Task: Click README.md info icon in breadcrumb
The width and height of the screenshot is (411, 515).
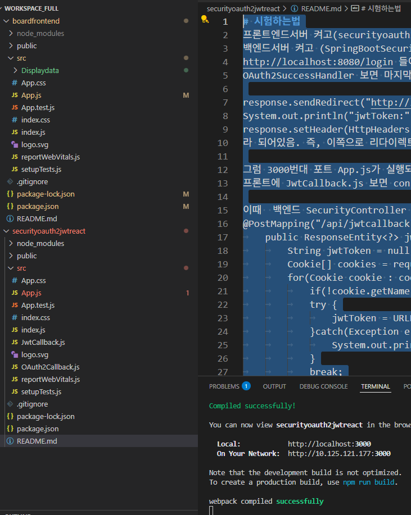Action: click(295, 8)
